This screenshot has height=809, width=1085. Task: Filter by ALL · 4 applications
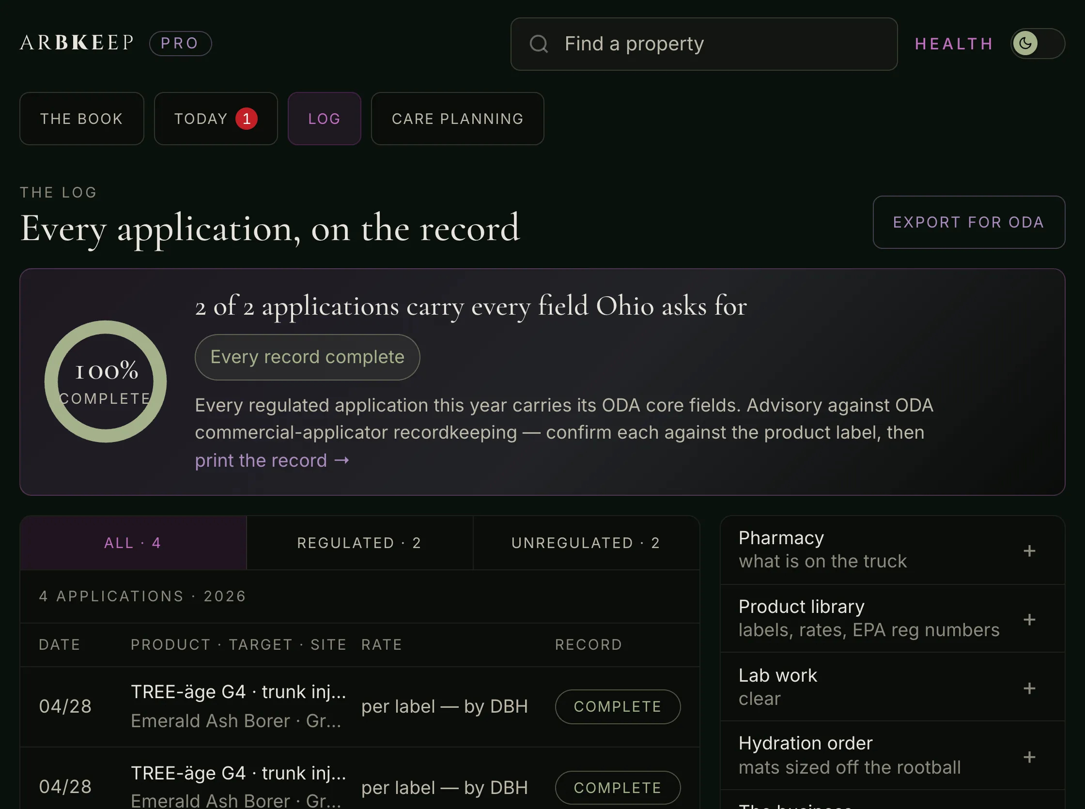133,543
